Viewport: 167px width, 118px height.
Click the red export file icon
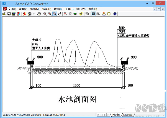tap(19, 14)
